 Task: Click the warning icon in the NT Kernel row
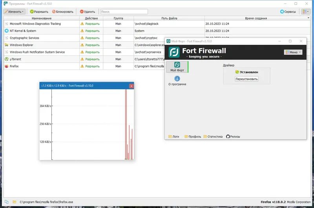(x=82, y=31)
